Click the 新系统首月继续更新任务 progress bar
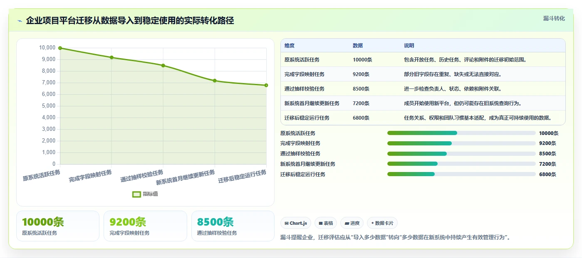Image resolution: width=582 pixels, height=258 pixels. (x=461, y=164)
